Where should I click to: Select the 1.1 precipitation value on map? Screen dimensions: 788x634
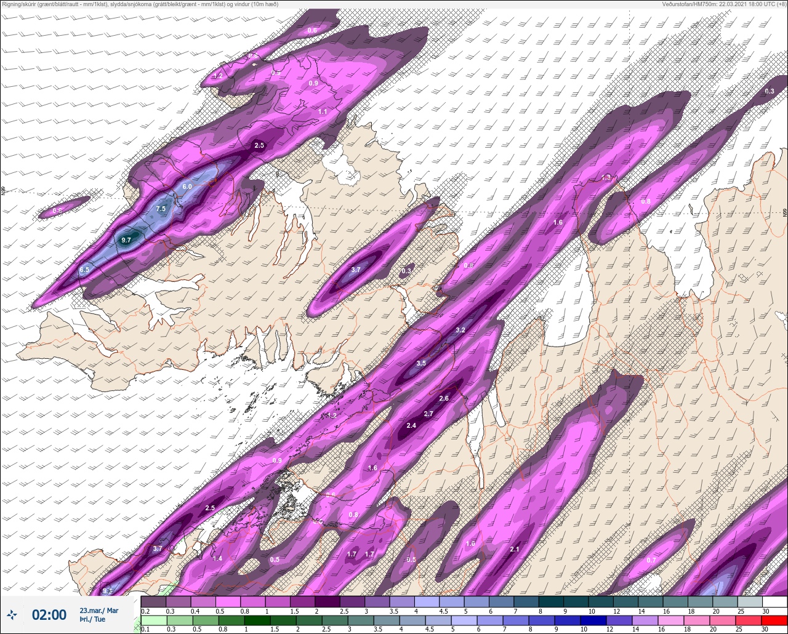click(x=323, y=111)
